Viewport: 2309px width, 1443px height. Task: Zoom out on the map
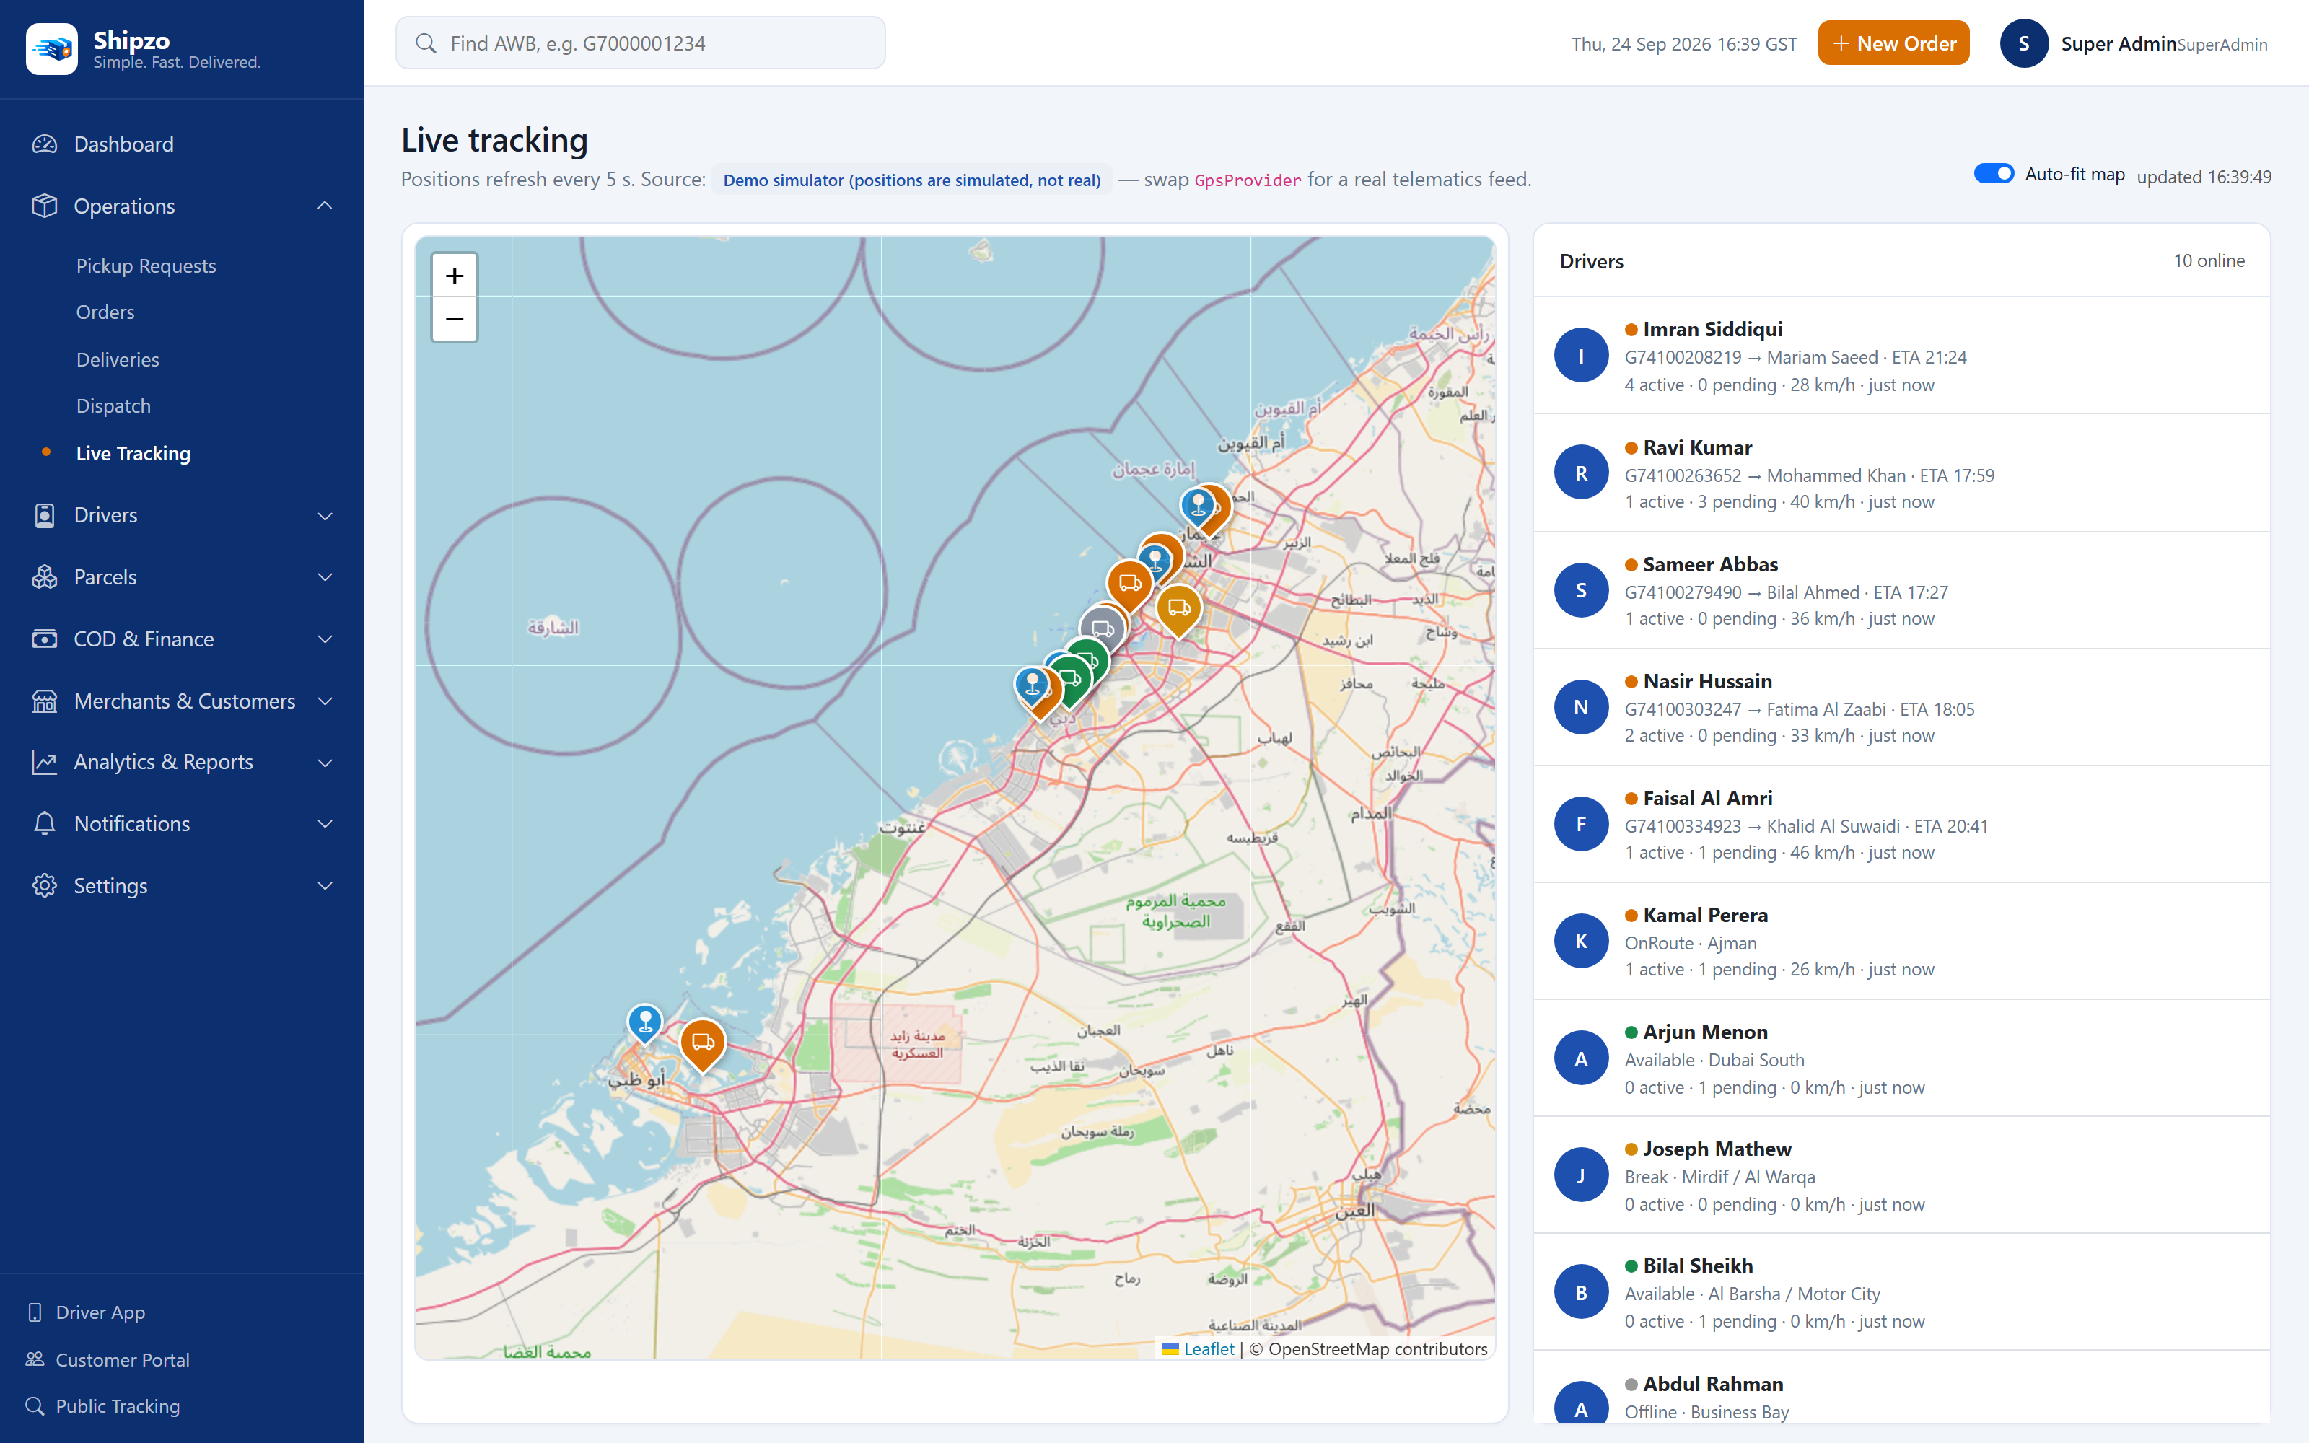(454, 320)
